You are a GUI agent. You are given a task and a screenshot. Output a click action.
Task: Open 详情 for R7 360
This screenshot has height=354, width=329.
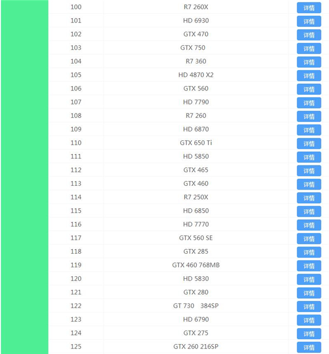coord(309,62)
